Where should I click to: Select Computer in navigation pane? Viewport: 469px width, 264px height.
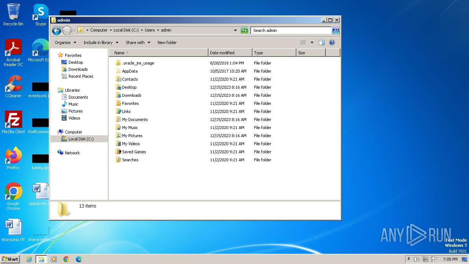point(73,132)
